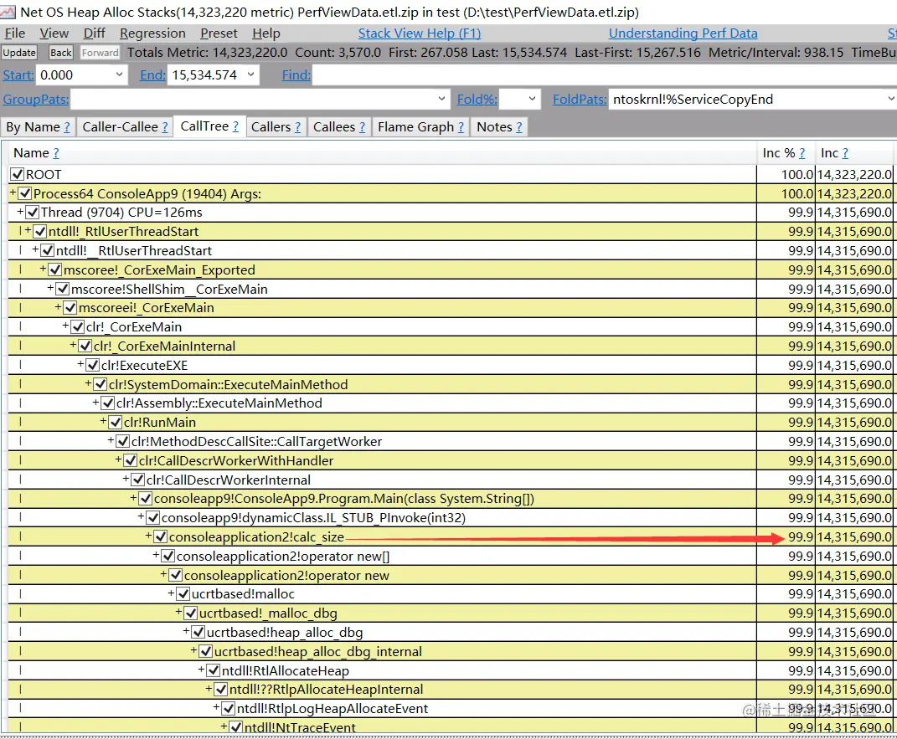Screen dimensions: 897x739
Task: Click the Name column help question mark
Action: coord(55,153)
